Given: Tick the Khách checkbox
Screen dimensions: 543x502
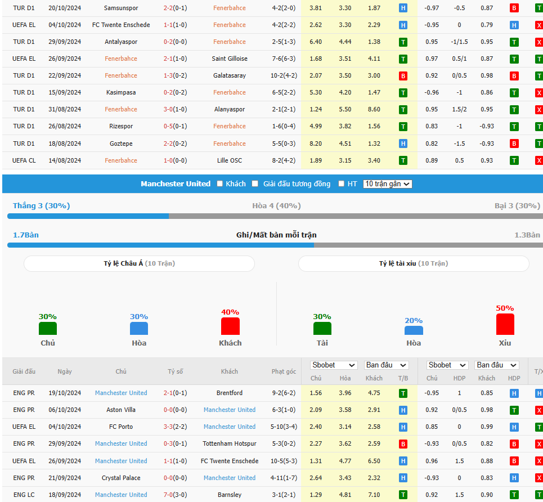Looking at the screenshot, I should pyautogui.click(x=220, y=183).
